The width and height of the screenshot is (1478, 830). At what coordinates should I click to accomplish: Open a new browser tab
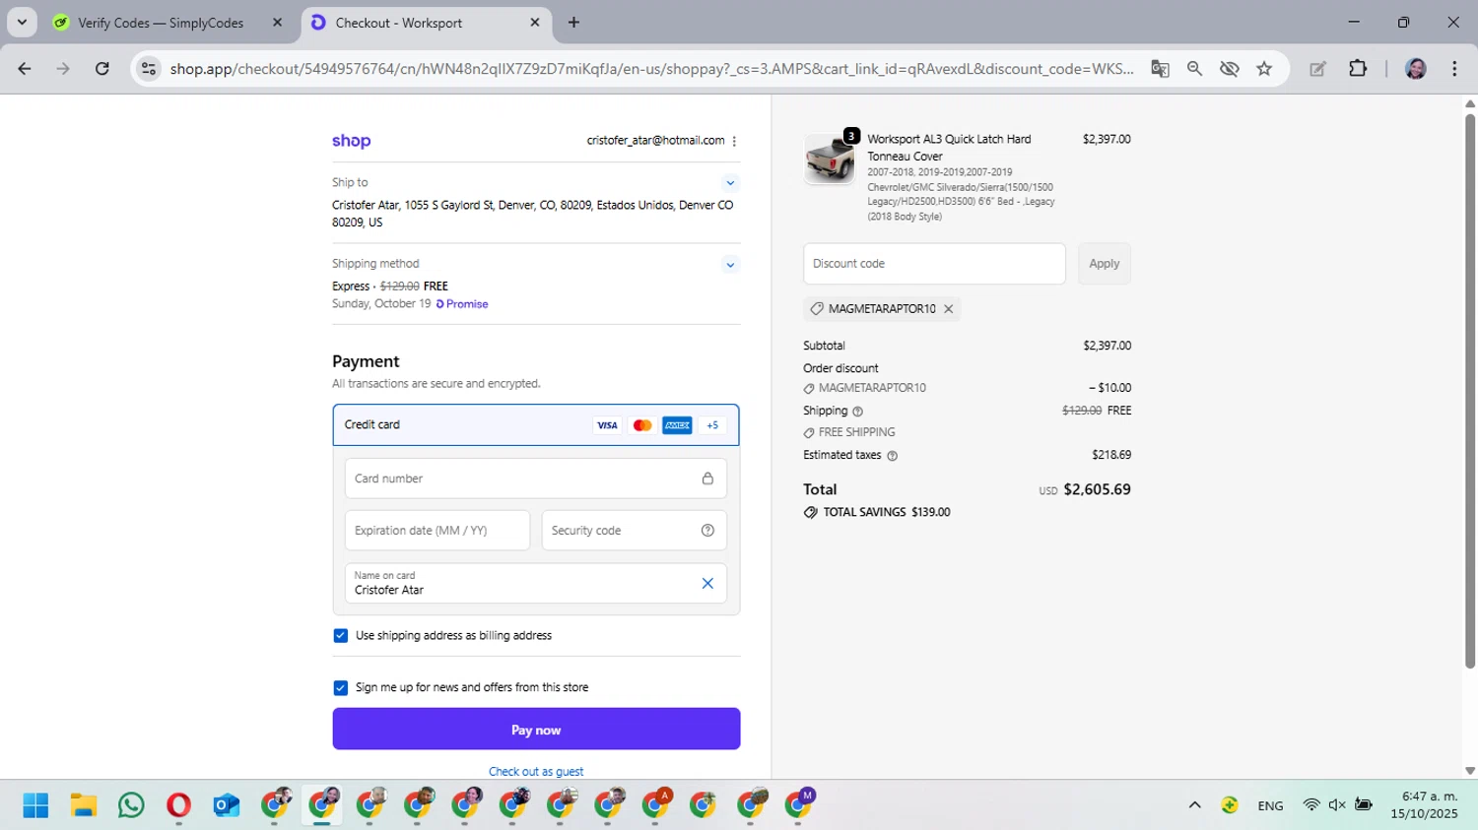coord(573,23)
